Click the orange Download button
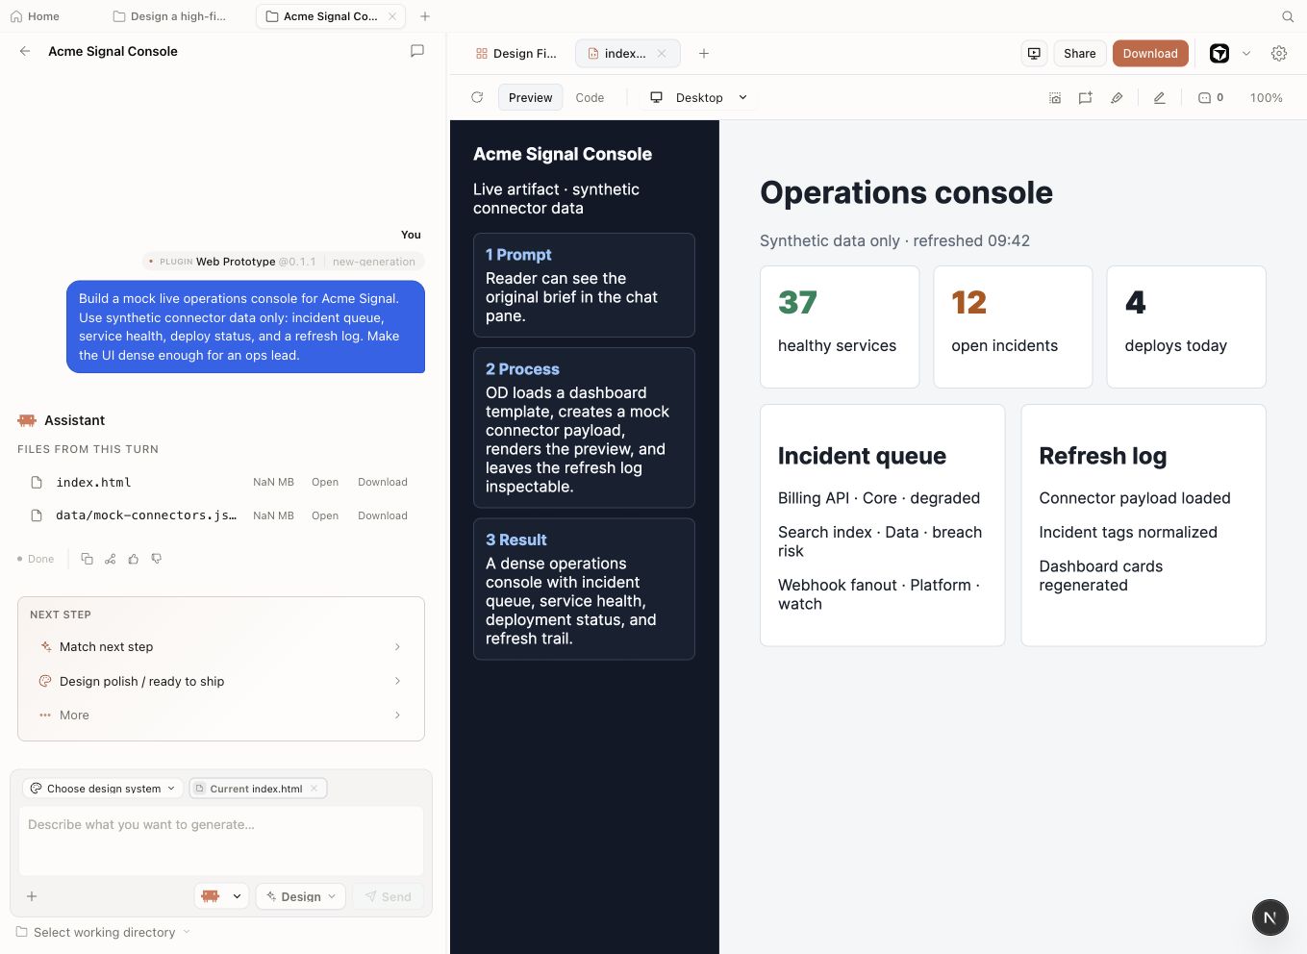The width and height of the screenshot is (1307, 954). pos(1150,54)
